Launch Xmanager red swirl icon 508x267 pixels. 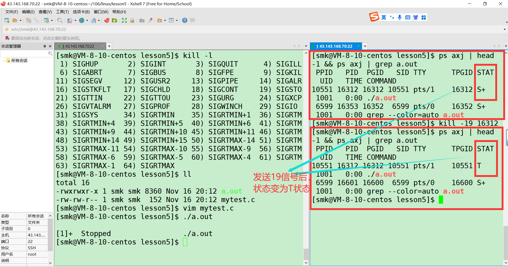[107, 20]
